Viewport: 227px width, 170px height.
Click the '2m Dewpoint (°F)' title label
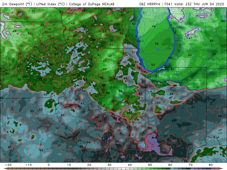(17, 4)
